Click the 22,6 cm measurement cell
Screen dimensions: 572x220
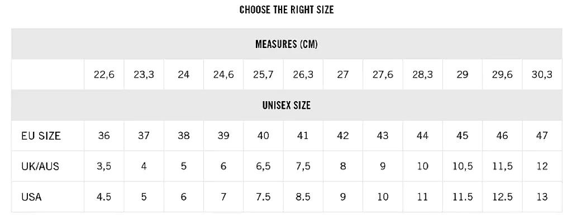point(104,75)
